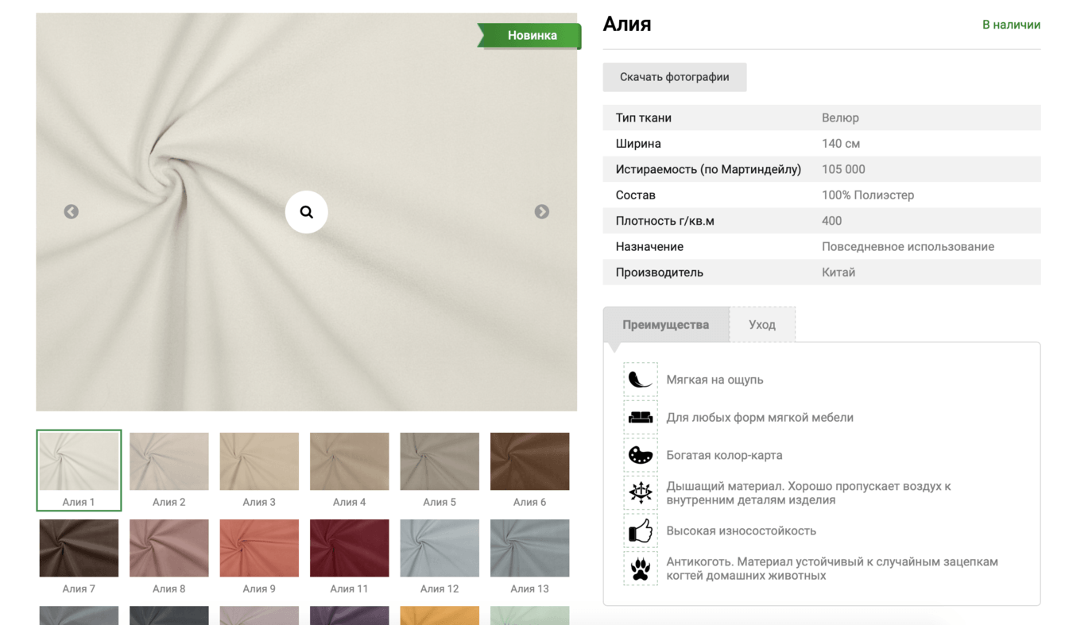Click the color palette icon

[x=640, y=455]
